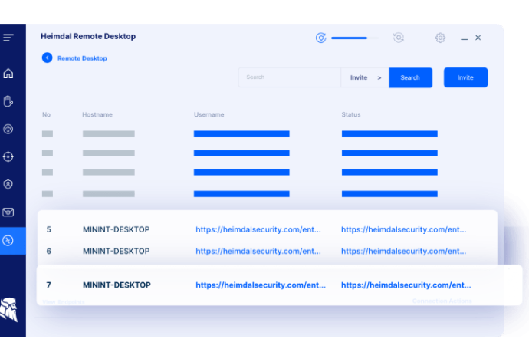Click row number 7 cell

point(49,285)
